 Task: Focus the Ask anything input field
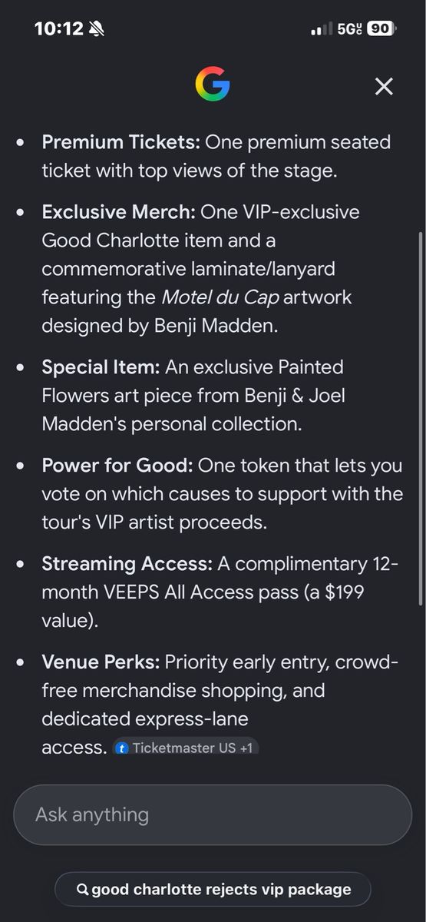pos(213,814)
